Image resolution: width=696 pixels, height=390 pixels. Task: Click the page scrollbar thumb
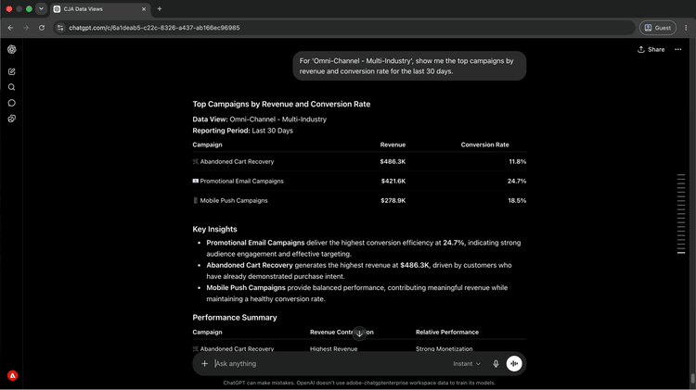[692, 379]
